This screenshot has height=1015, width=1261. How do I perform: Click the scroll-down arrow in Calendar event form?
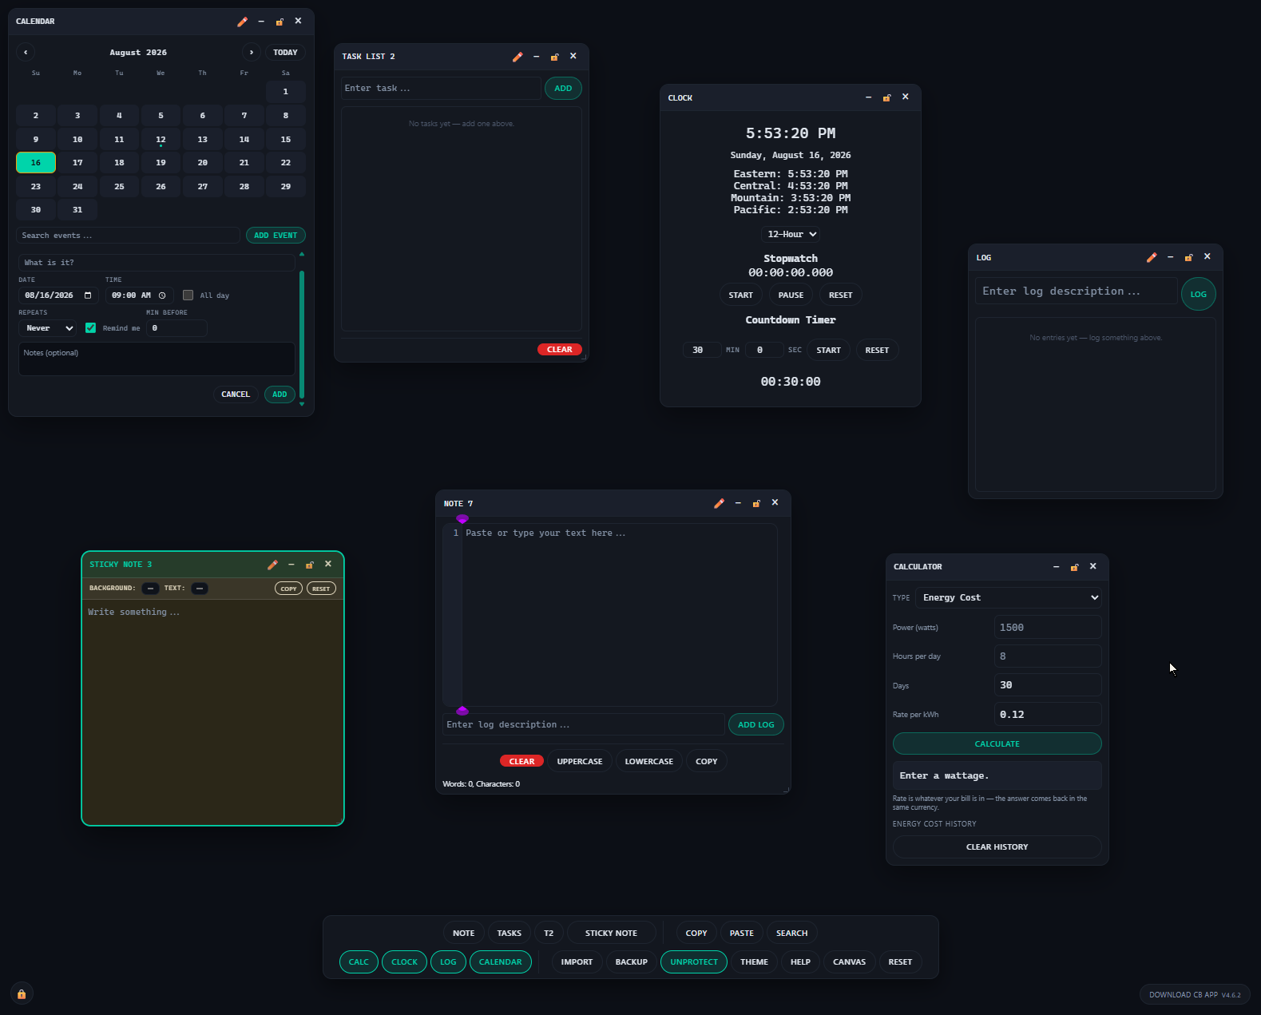[302, 405]
